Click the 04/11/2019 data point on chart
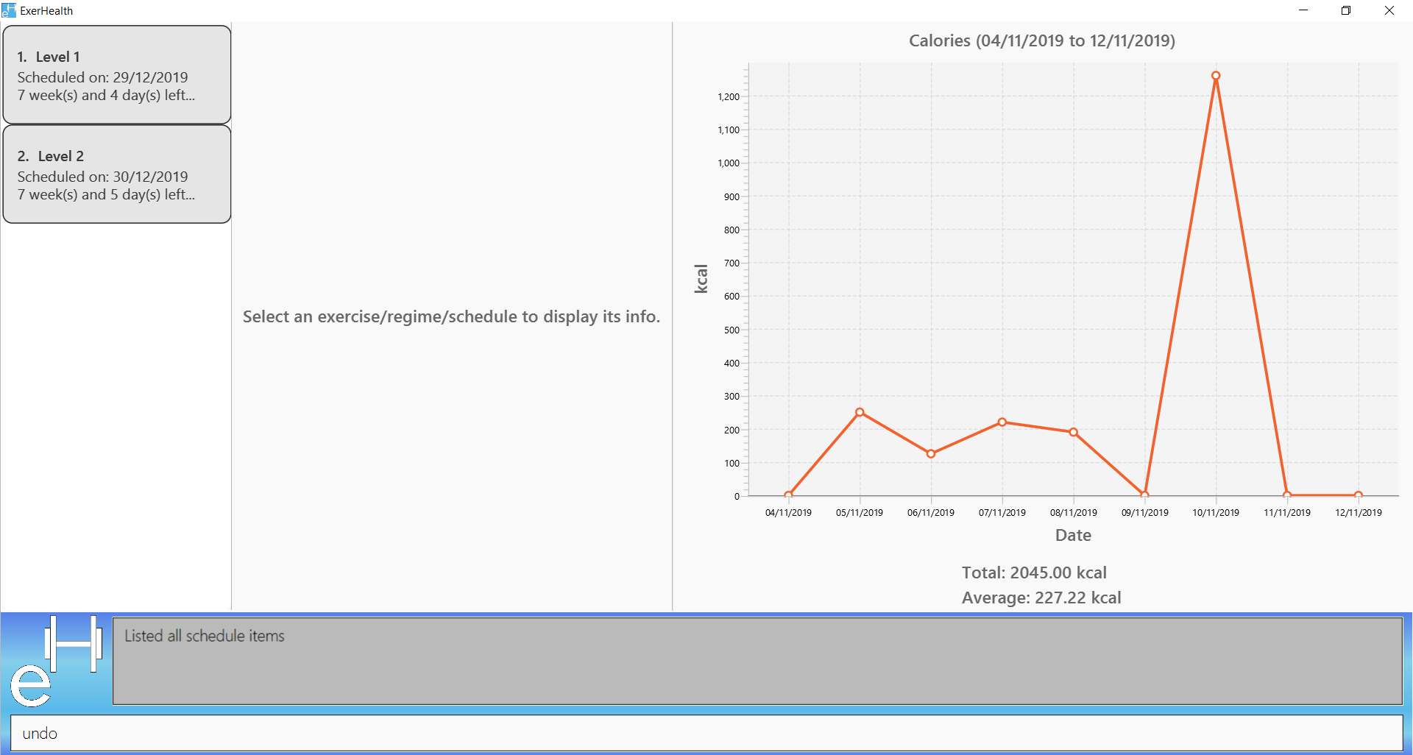The height and width of the screenshot is (755, 1413). coord(788,495)
